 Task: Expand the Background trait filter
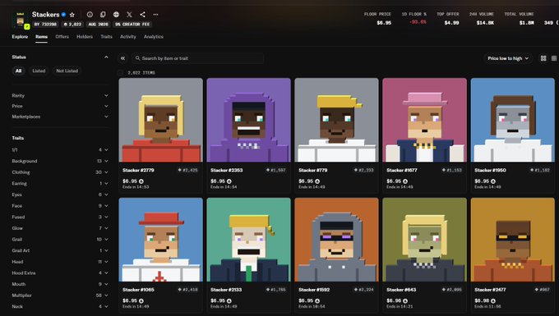(60, 161)
